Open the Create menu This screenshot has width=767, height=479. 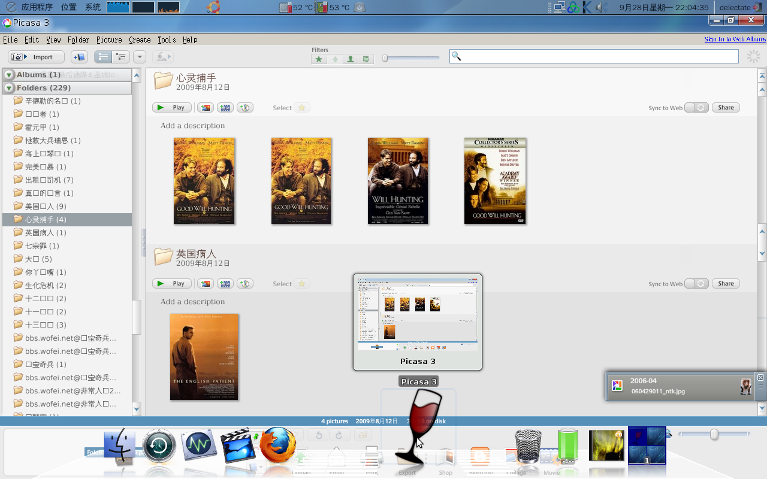tap(140, 40)
